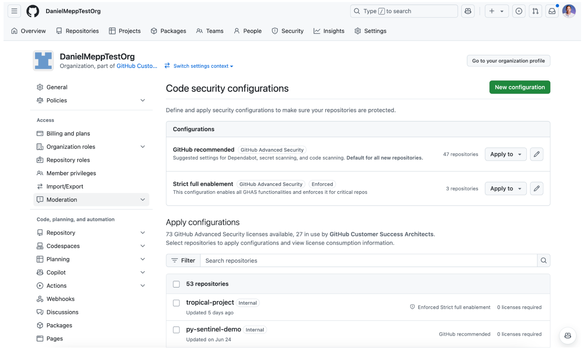The width and height of the screenshot is (582, 350).
Task: Edit the Strict full enablement pencil icon
Action: [537, 188]
